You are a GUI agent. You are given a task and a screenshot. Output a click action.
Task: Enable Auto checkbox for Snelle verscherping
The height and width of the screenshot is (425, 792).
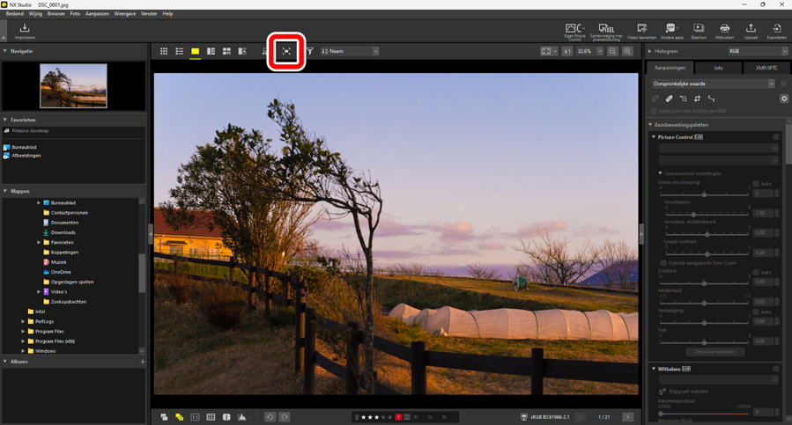click(756, 184)
